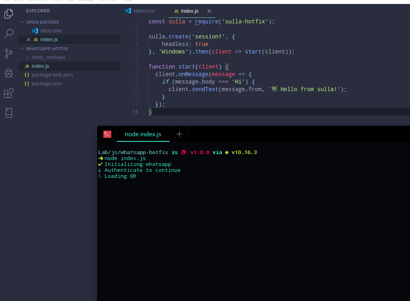Click the VS Code icon on the Welcome tab
Screen dimensions: 410x301
click(128, 11)
